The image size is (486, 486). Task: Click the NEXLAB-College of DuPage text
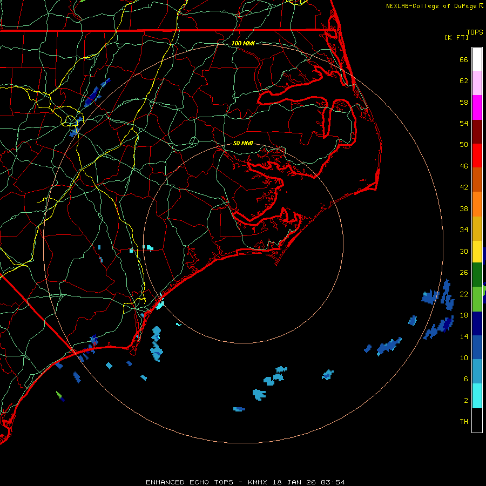click(432, 6)
